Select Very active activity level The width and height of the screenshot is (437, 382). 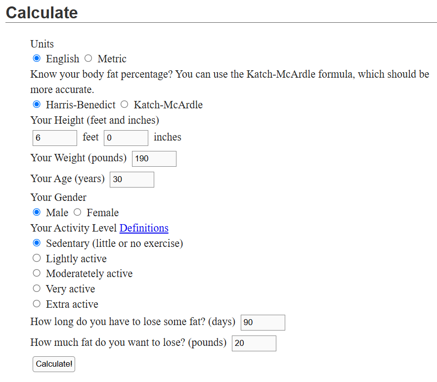pyautogui.click(x=37, y=288)
